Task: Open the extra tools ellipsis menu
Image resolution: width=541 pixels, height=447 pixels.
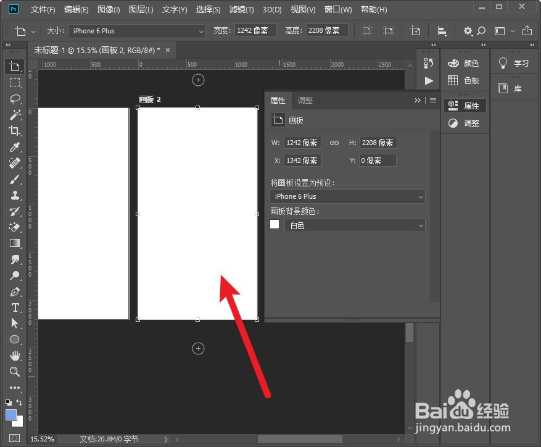Action: 14,388
